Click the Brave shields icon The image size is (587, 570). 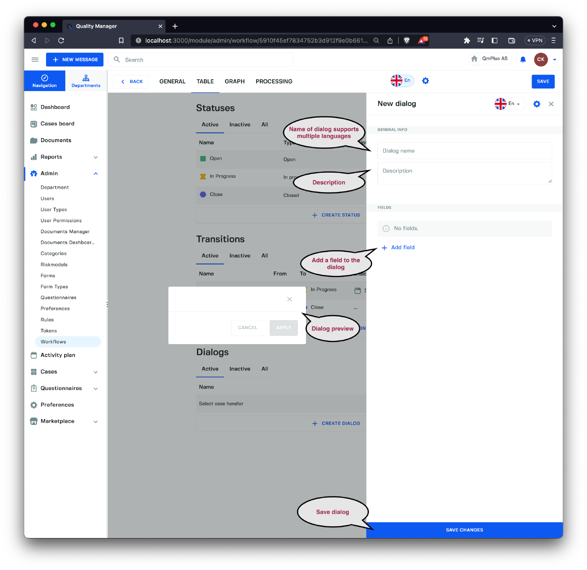tap(406, 40)
